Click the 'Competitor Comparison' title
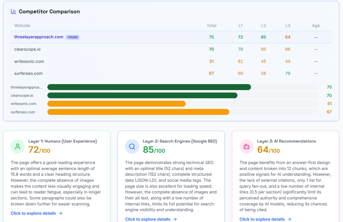343x222 pixels. coord(49,12)
